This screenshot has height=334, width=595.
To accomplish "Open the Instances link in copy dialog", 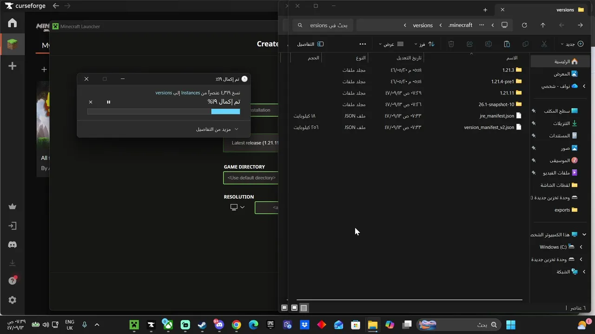I will pyautogui.click(x=191, y=93).
